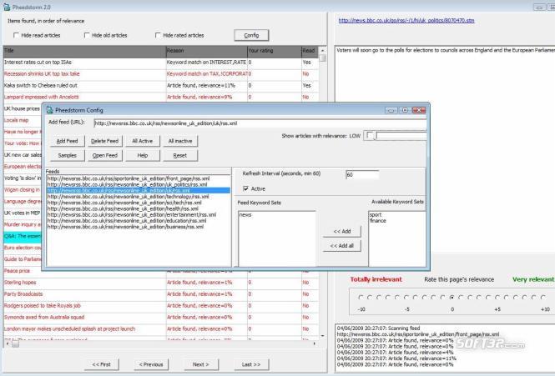
Task: Click the Samples button
Action: (x=68, y=155)
